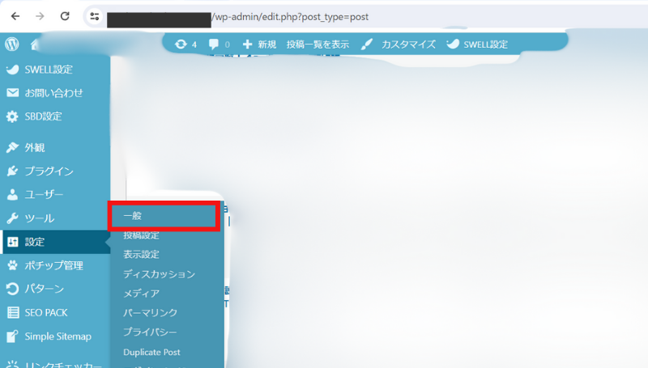This screenshot has width=648, height=368.
Task: Click the envelope icon for お問い合わせ
Action: pyautogui.click(x=12, y=93)
